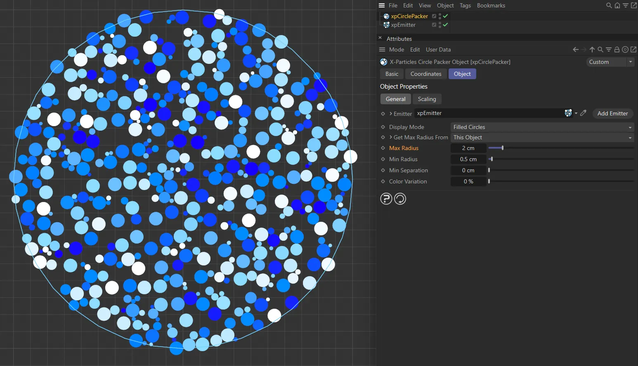The width and height of the screenshot is (638, 366).
Task: Toggle the layer square next to xpEmitter
Action: click(434, 25)
